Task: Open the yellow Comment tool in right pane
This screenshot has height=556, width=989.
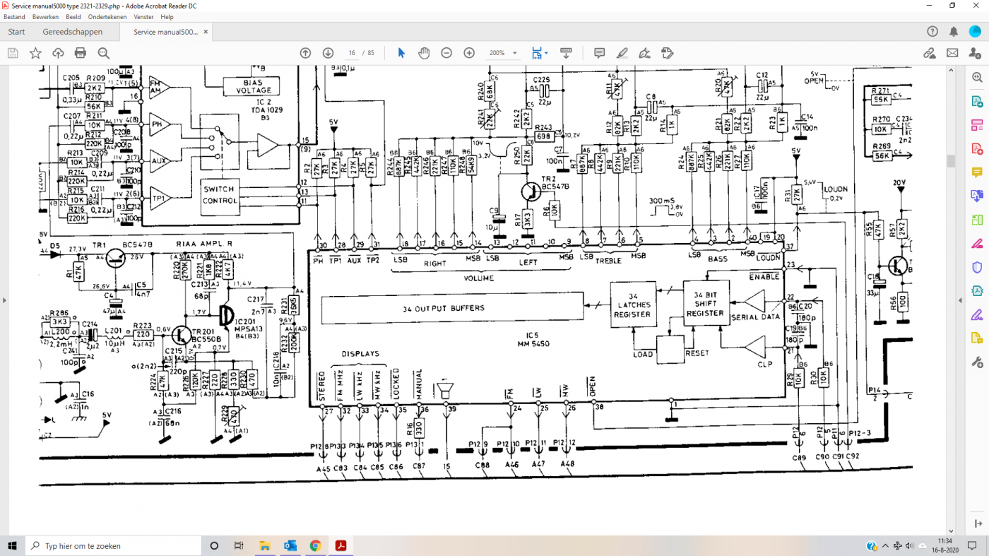Action: pos(977,172)
